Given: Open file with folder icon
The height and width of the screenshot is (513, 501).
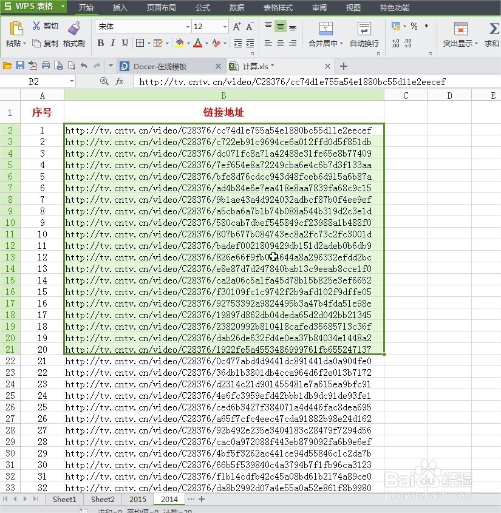Looking at the screenshot, I should coord(7,66).
